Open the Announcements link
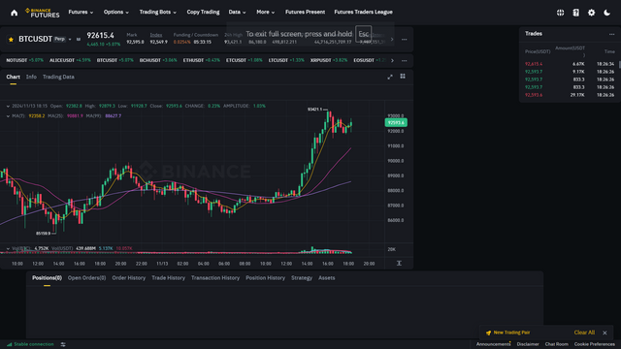 coord(493,344)
